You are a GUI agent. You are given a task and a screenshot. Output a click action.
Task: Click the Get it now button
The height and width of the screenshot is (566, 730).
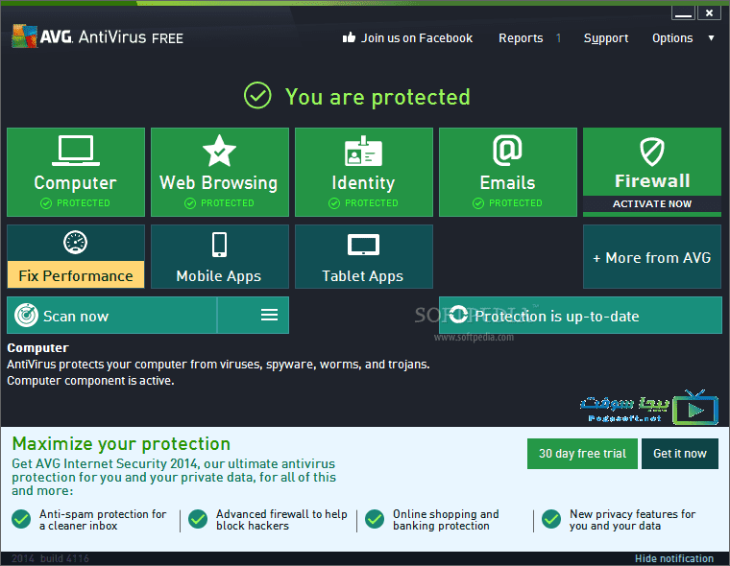(680, 454)
